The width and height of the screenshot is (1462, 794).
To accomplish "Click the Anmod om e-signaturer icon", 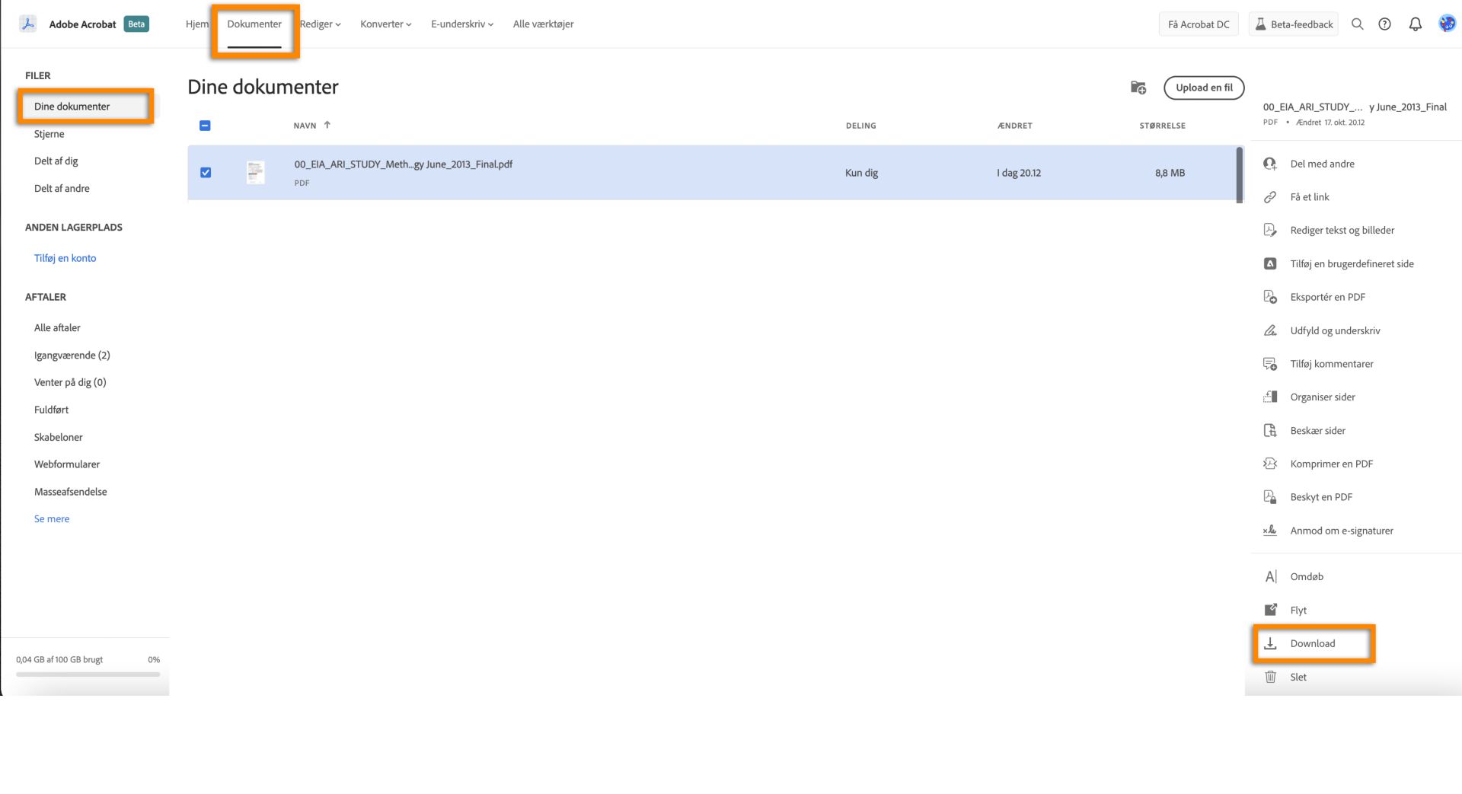I will (x=1270, y=531).
